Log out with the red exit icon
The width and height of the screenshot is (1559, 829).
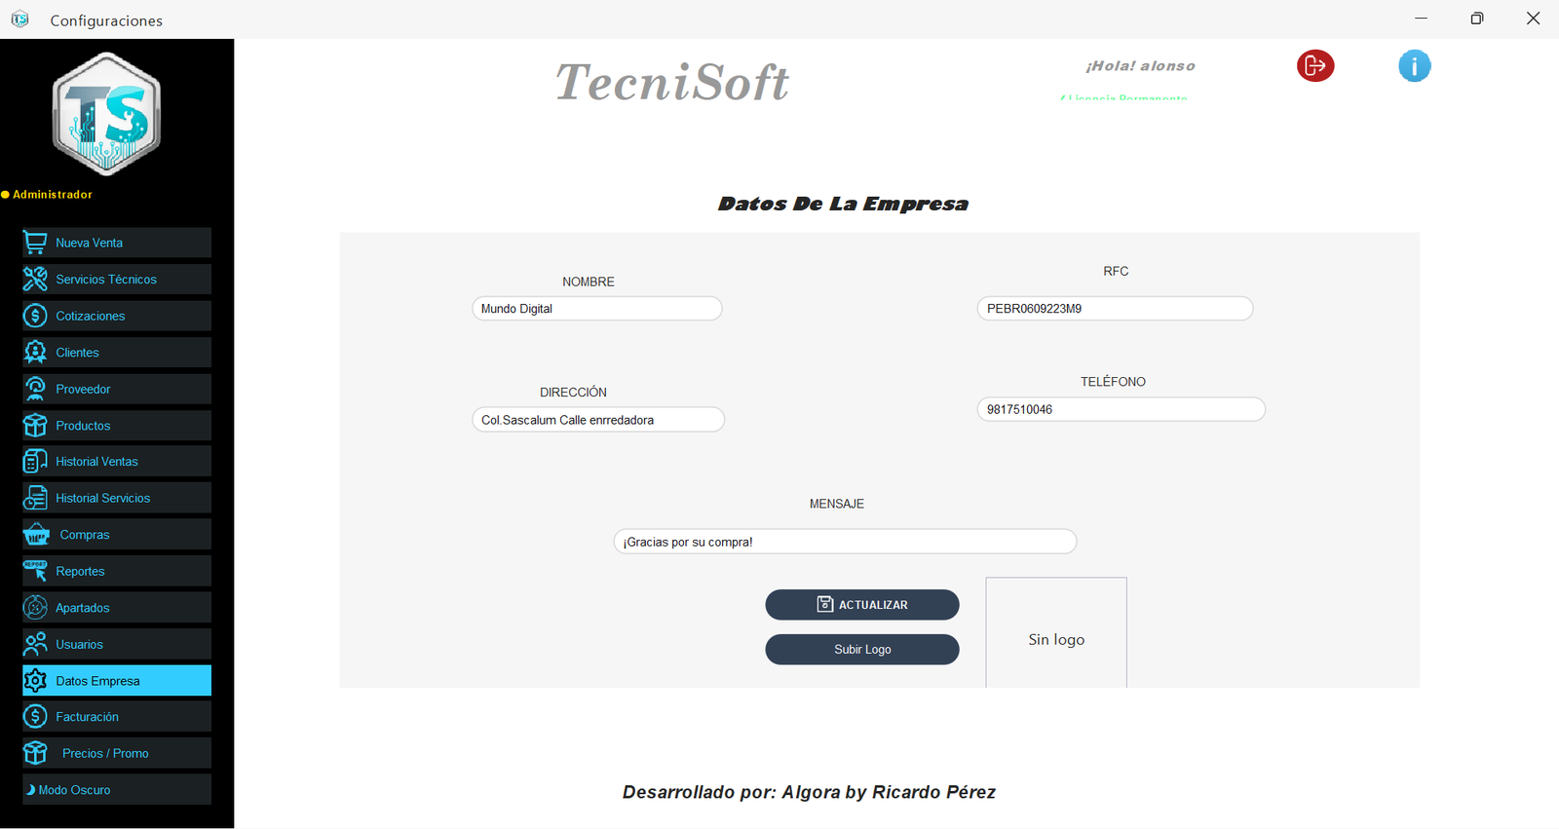(1315, 65)
